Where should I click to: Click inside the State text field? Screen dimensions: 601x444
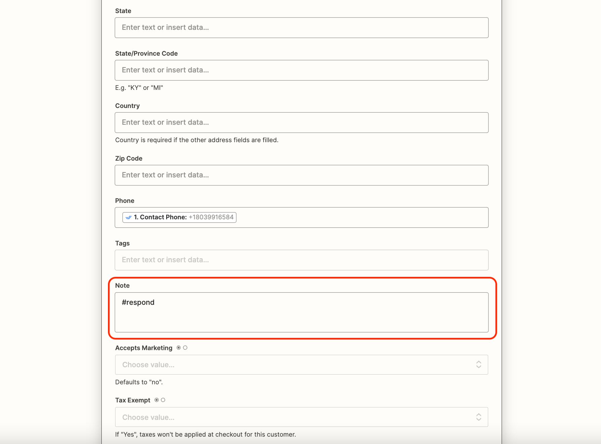click(301, 27)
